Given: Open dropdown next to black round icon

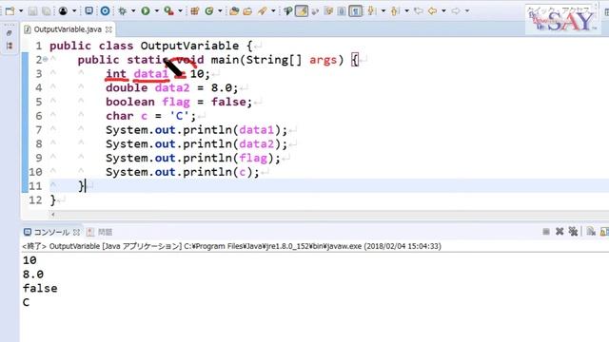Looking at the screenshot, I should (74, 11).
